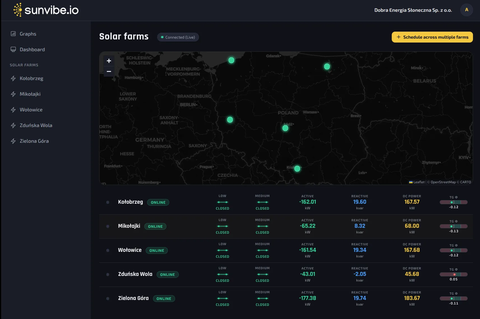Screen dimensions: 480x319
Task: Open the user avatar A menu
Action: pos(467,10)
